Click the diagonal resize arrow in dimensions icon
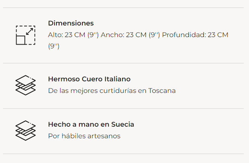 (x=30, y=31)
